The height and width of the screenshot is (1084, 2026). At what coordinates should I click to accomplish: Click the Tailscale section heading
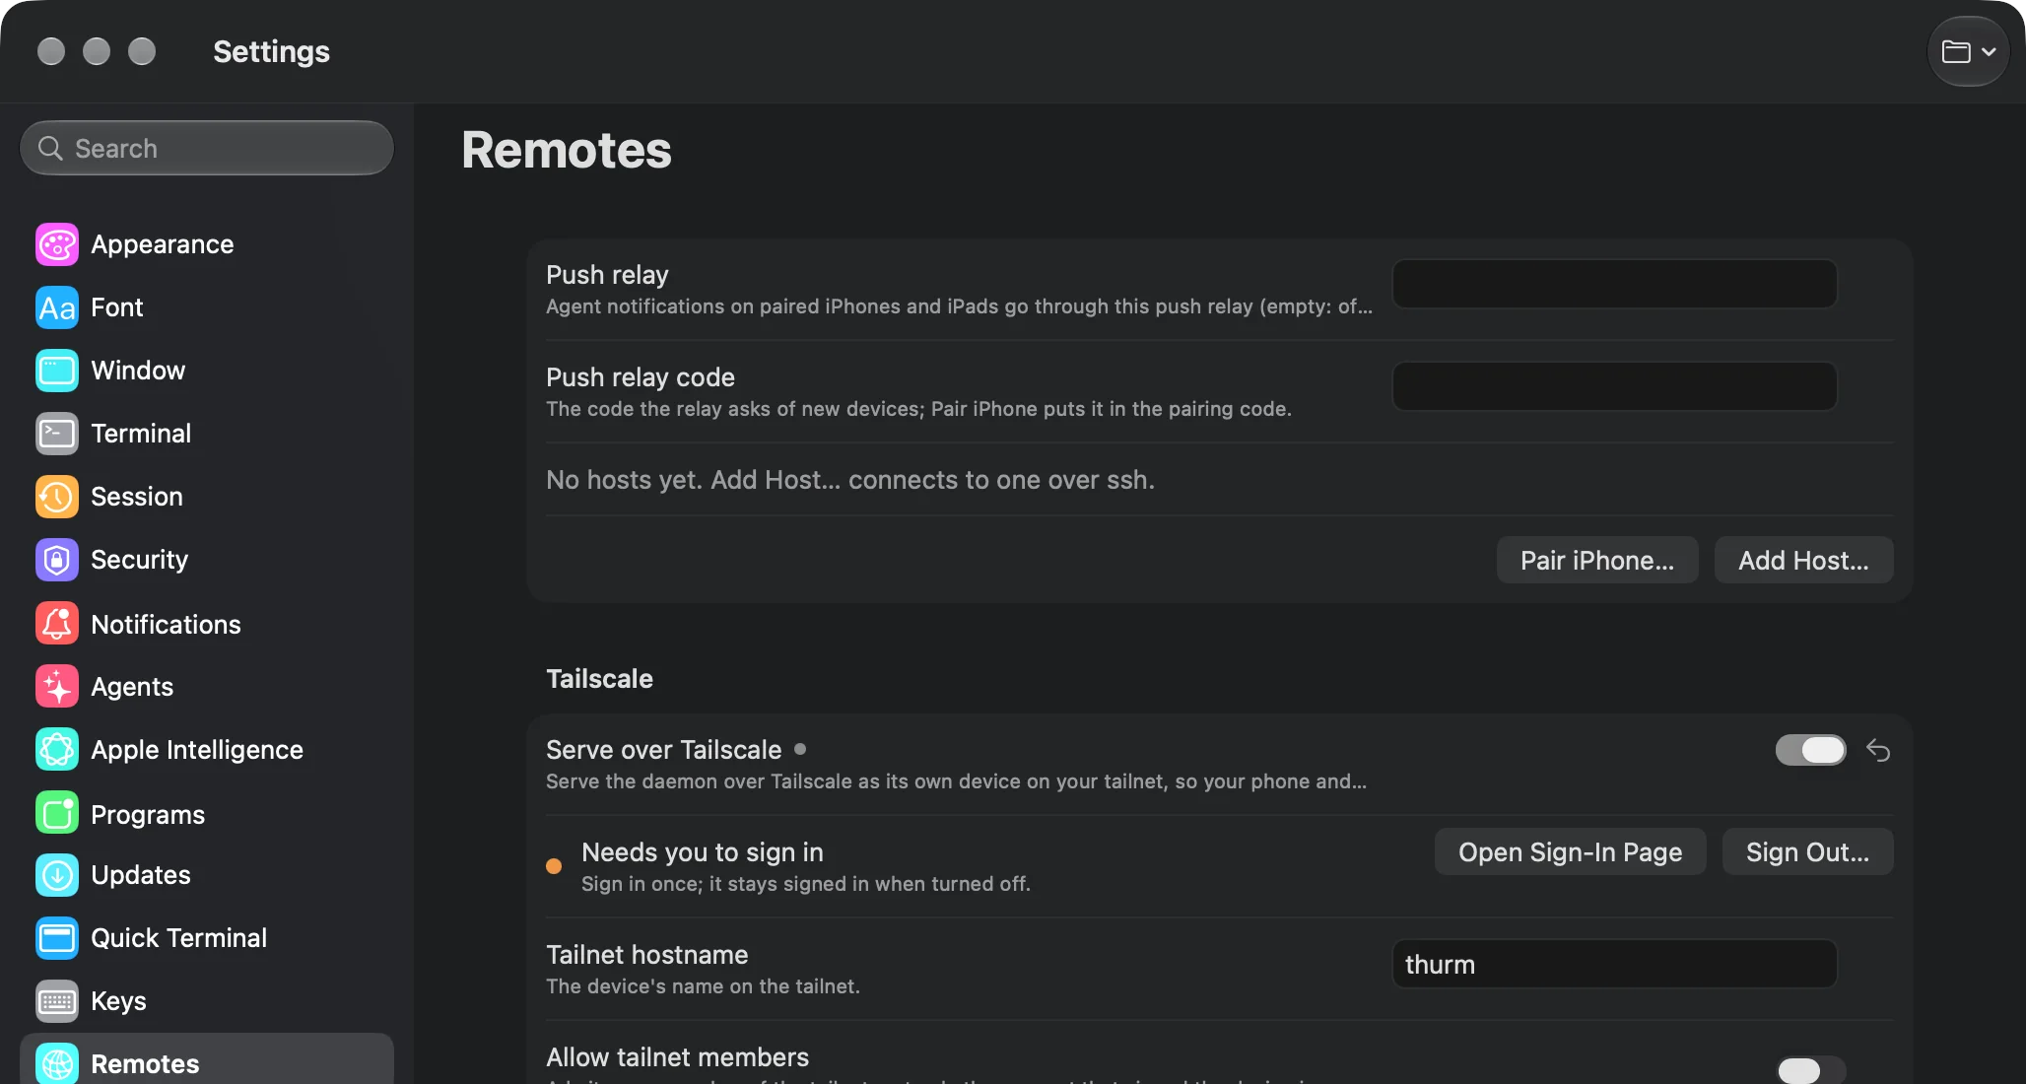point(599,679)
